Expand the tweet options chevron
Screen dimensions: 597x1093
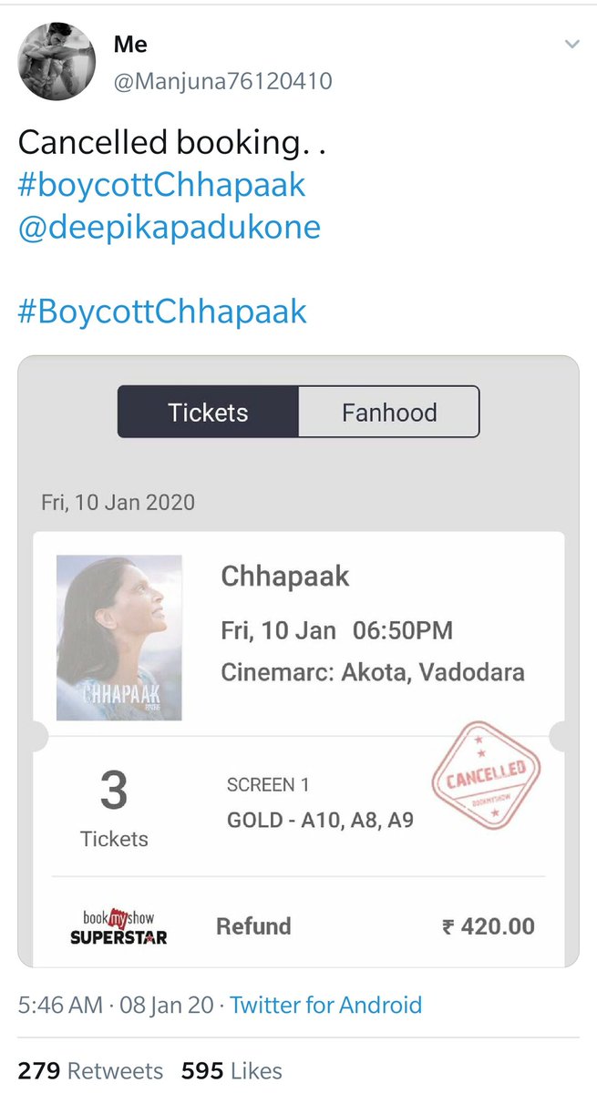pos(571,45)
